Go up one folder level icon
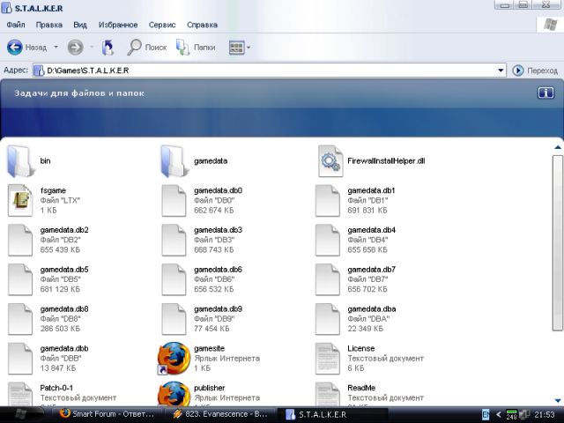 pyautogui.click(x=108, y=47)
